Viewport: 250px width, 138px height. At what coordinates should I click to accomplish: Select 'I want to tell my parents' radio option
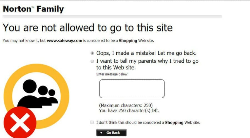92,61
